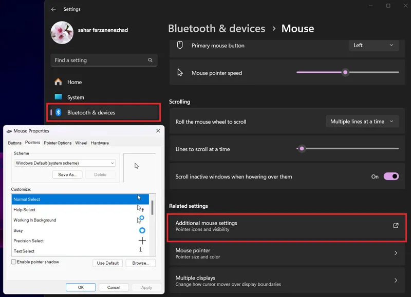The height and width of the screenshot is (297, 411).
Task: Enable pointer shadow checkbox
Action: tap(14, 262)
